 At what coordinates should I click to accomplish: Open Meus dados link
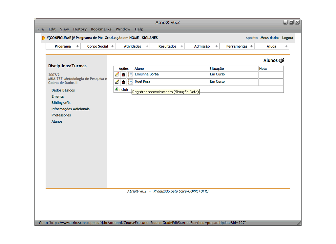270,38
